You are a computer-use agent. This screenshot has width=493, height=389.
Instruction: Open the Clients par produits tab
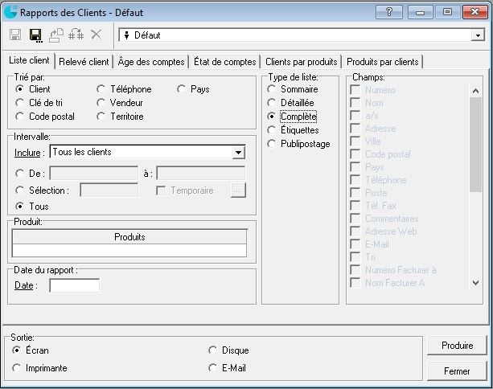pos(301,62)
